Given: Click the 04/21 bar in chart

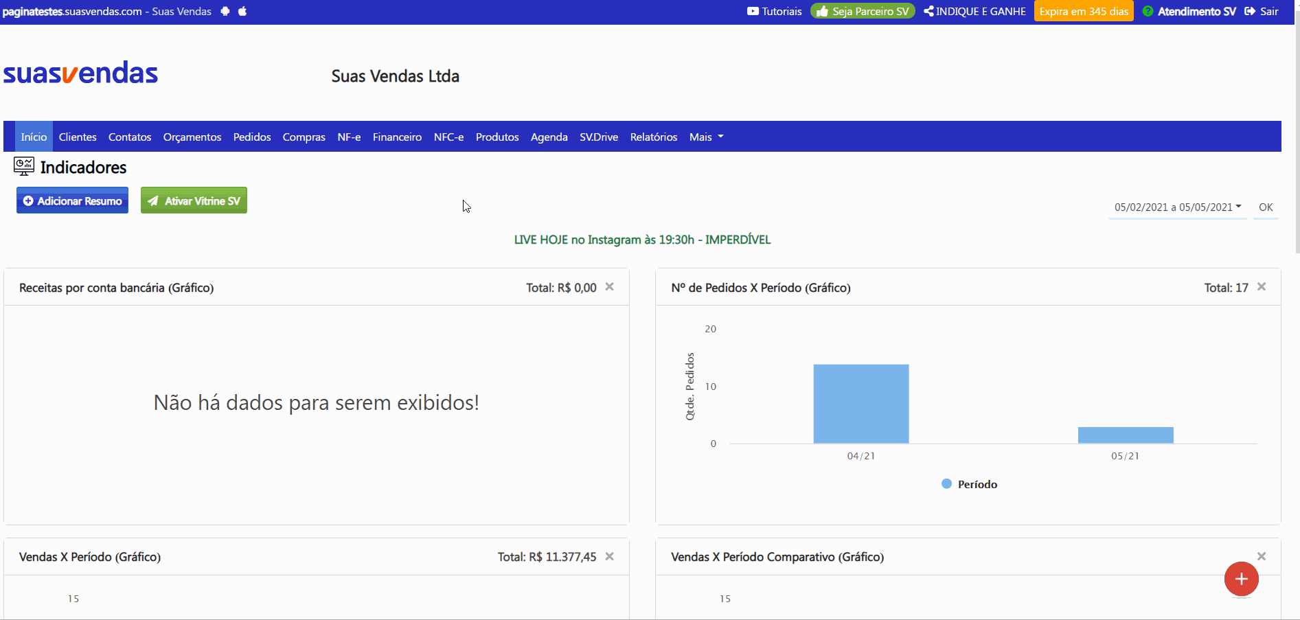Looking at the screenshot, I should tap(861, 404).
